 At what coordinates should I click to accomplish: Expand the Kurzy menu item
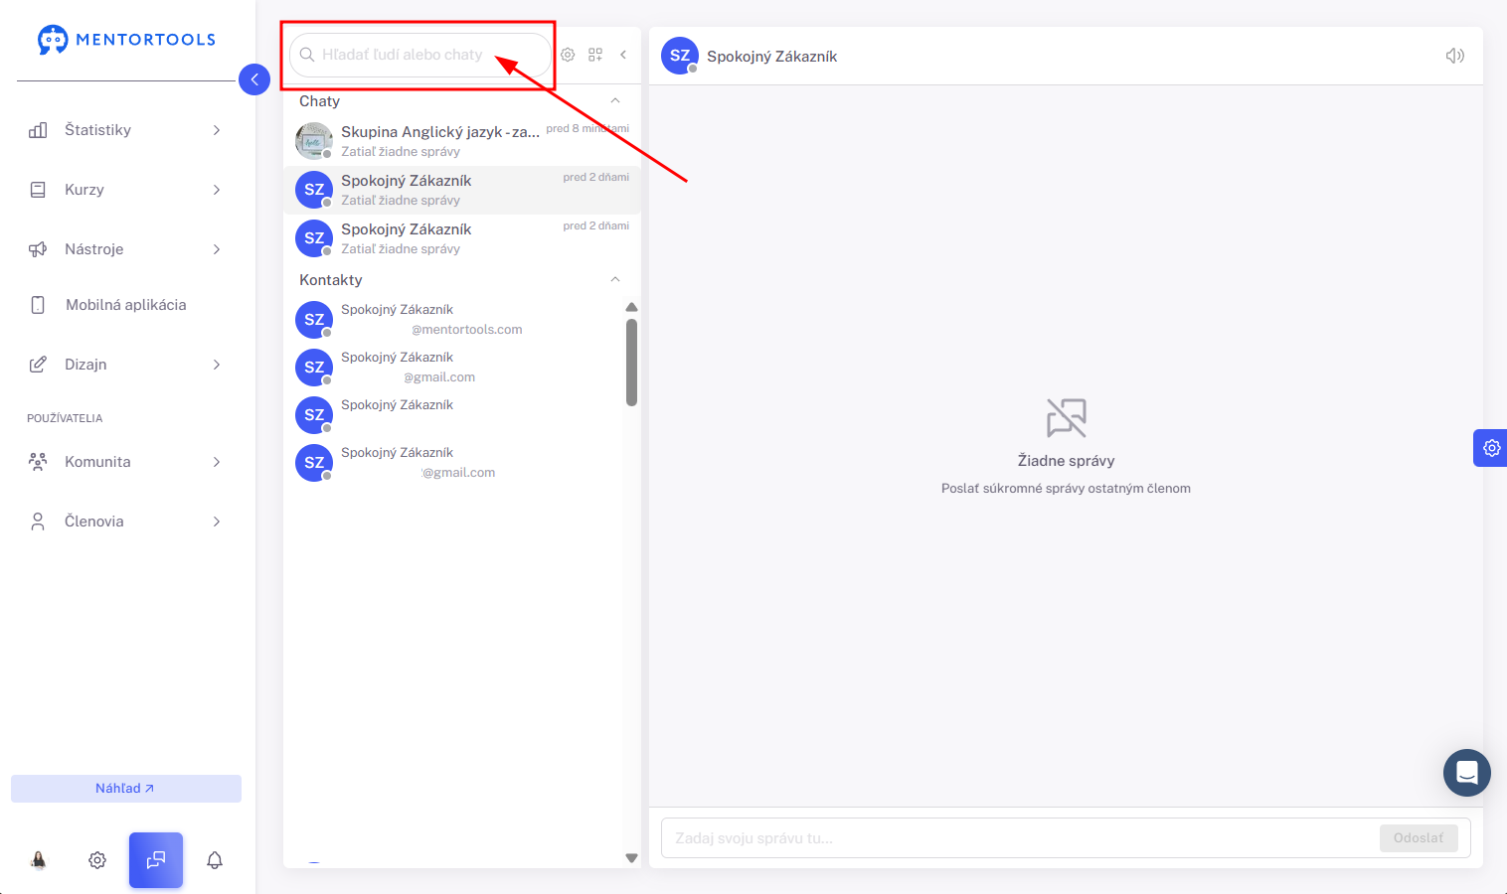pyautogui.click(x=124, y=190)
